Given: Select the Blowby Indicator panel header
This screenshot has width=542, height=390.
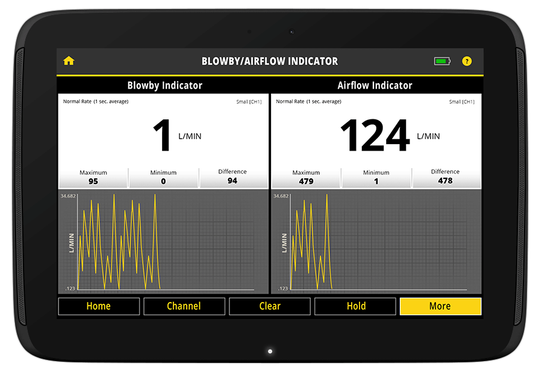Looking at the screenshot, I should pos(164,85).
